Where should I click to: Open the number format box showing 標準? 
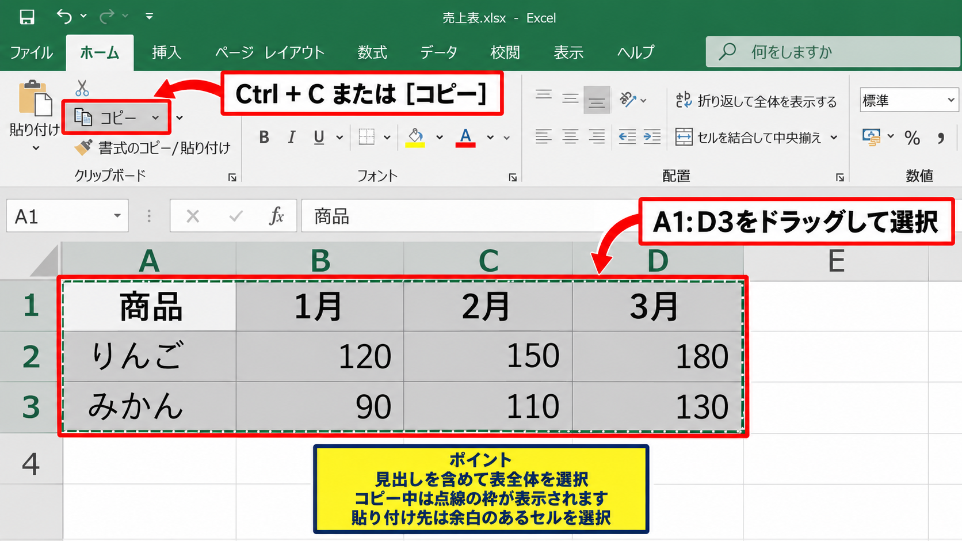pyautogui.click(x=908, y=100)
